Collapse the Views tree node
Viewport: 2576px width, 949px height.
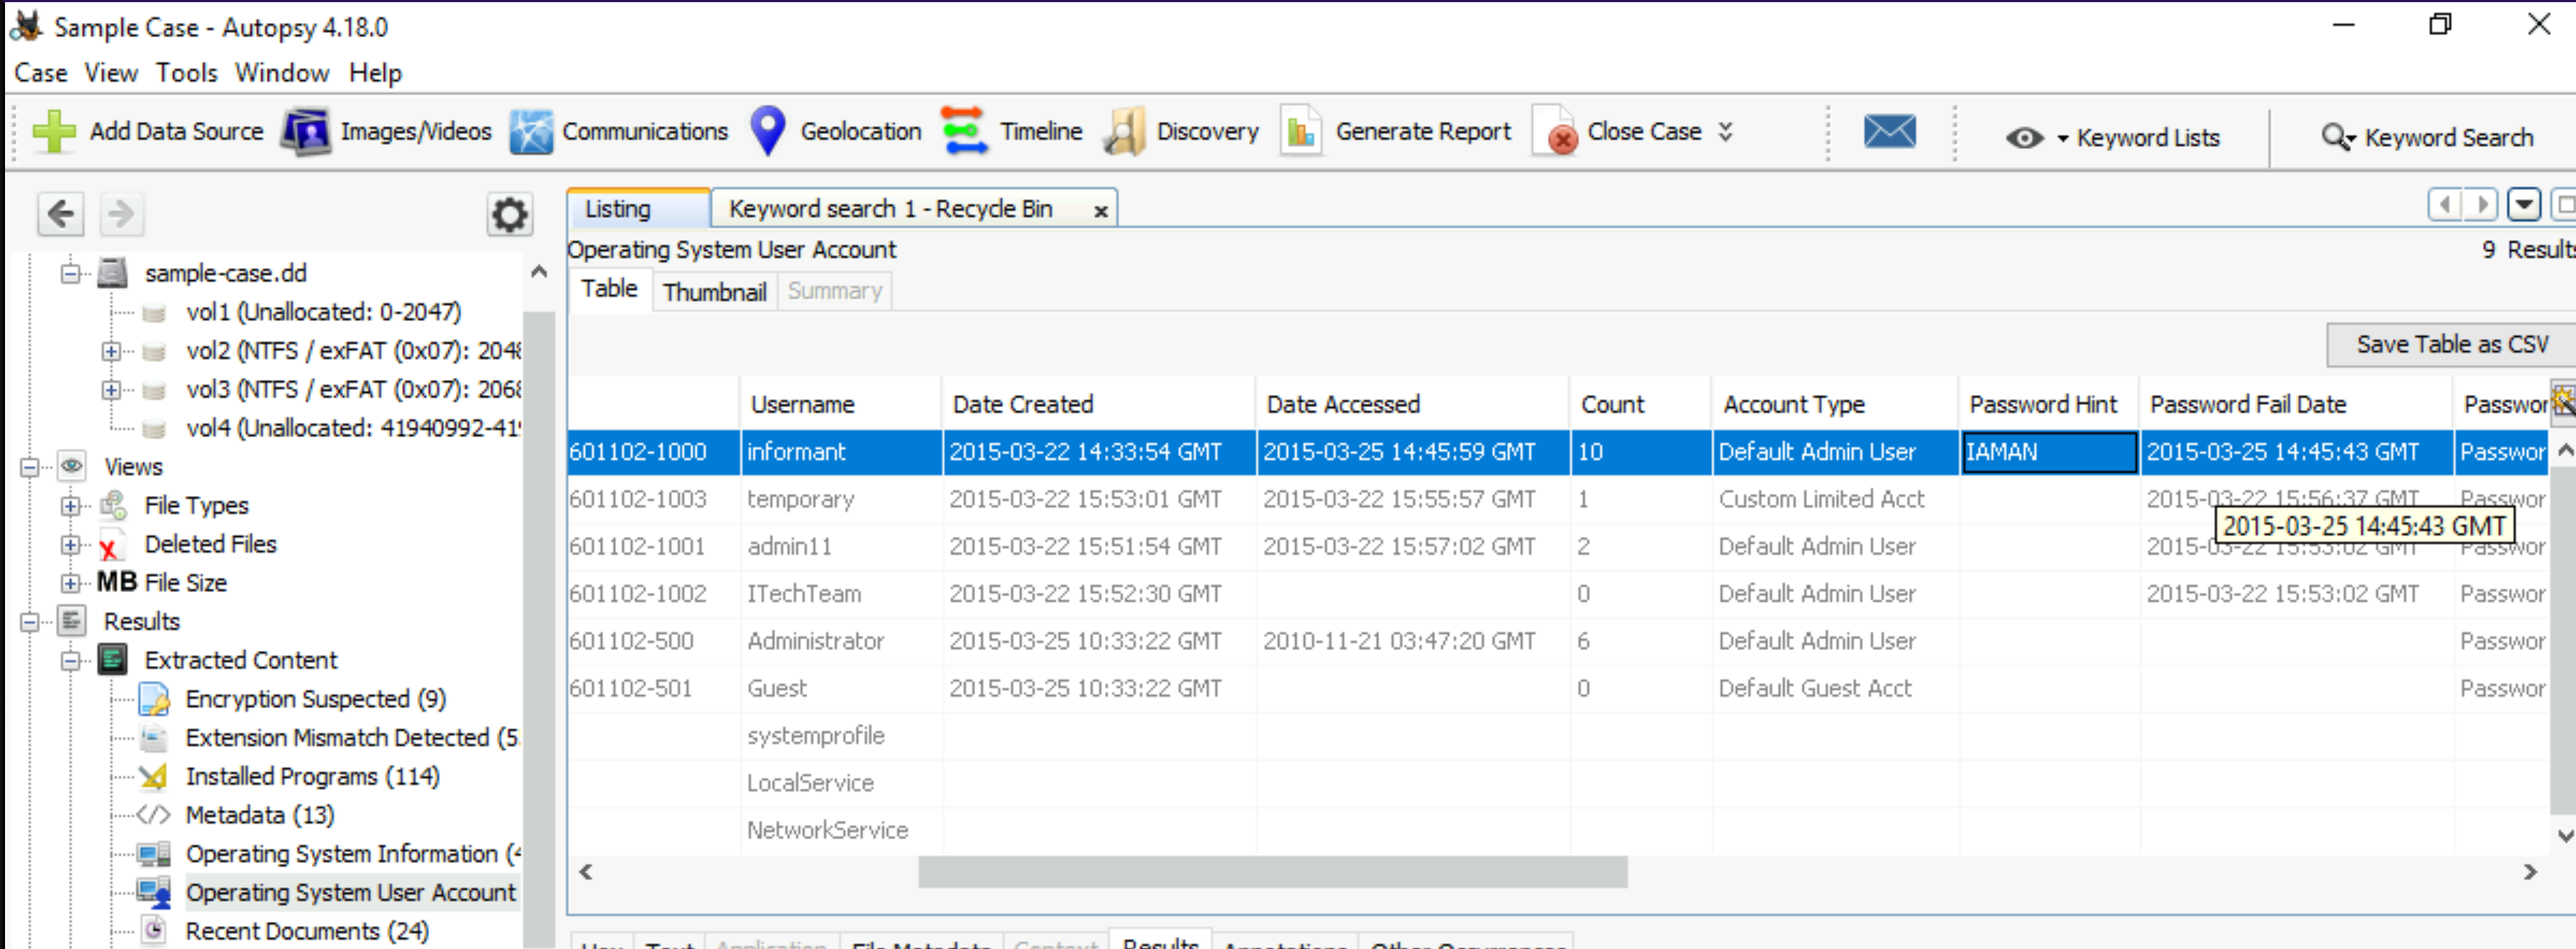point(30,467)
